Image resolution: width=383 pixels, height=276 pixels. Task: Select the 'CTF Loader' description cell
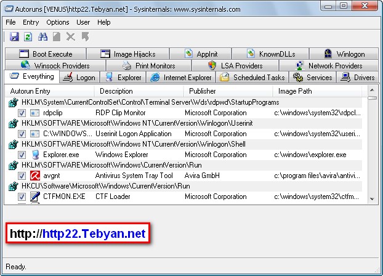click(x=113, y=197)
